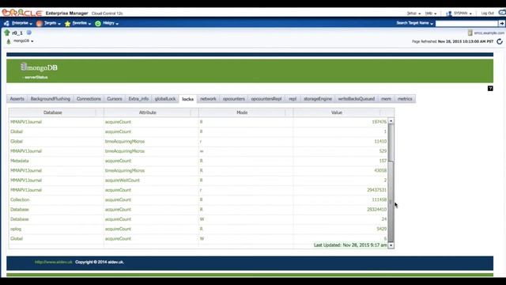The width and height of the screenshot is (506, 285).
Task: Click the serverStatus label in banner
Action: (36, 78)
